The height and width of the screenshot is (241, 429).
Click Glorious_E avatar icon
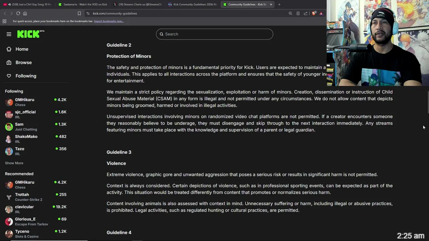point(9,222)
